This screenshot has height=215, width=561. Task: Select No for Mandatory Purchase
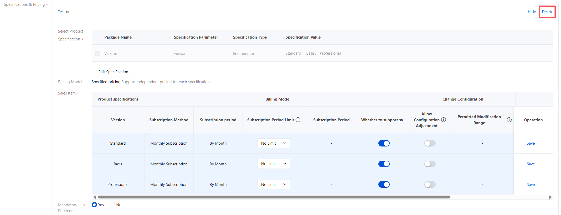click(112, 205)
